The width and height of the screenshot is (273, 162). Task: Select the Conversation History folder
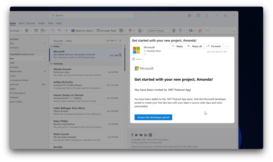point(19,80)
